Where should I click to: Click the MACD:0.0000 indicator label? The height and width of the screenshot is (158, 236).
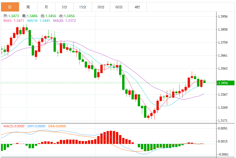pos(14,126)
